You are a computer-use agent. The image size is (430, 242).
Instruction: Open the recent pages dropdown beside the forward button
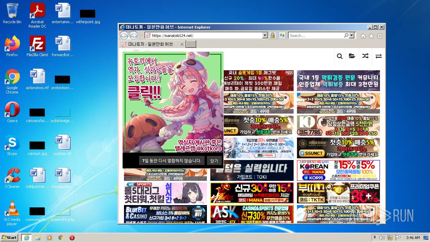141,36
